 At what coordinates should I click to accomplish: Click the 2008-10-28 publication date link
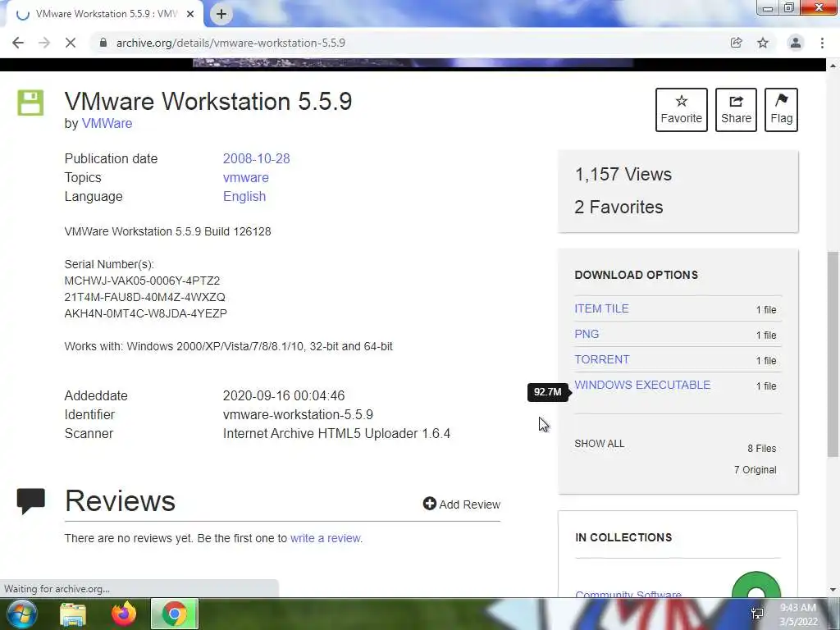click(256, 158)
